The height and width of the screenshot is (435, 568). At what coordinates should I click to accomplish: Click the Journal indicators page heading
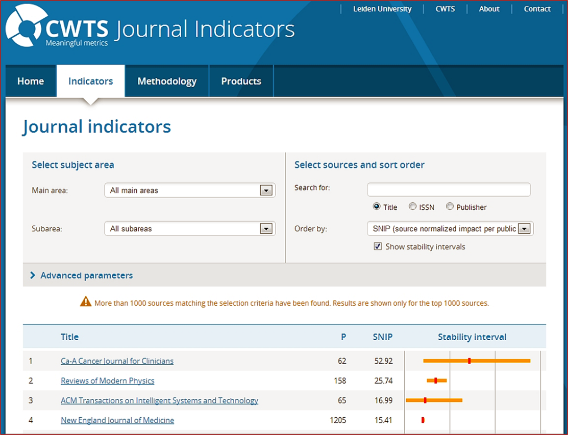click(97, 127)
